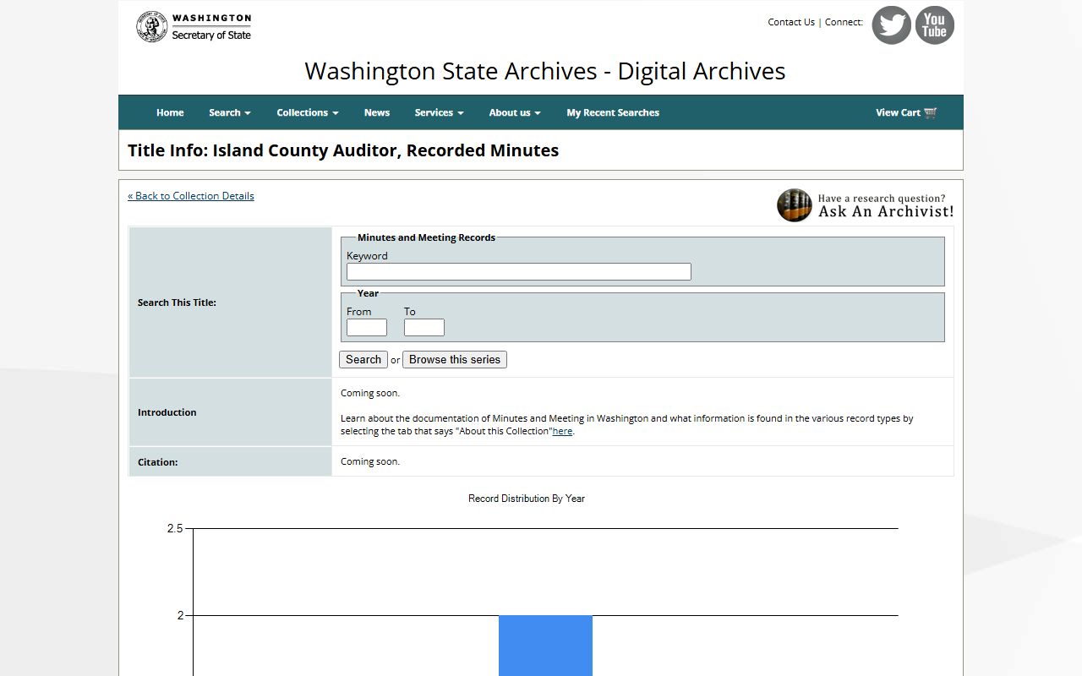Click the 'Search This Title:' label
The image size is (1082, 676).
177,303
